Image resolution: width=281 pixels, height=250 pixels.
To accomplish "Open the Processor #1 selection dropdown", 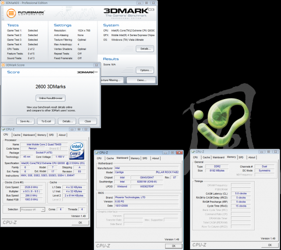I will (32, 209).
